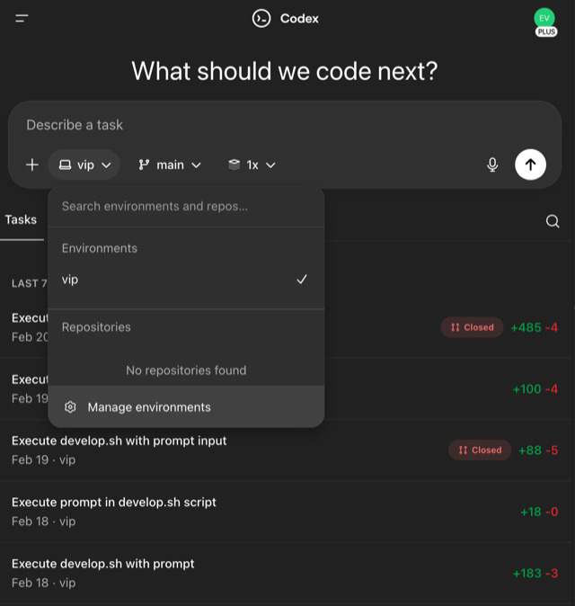Click the laptop icon beside vip
Viewport: 575px width, 606px height.
(x=65, y=165)
